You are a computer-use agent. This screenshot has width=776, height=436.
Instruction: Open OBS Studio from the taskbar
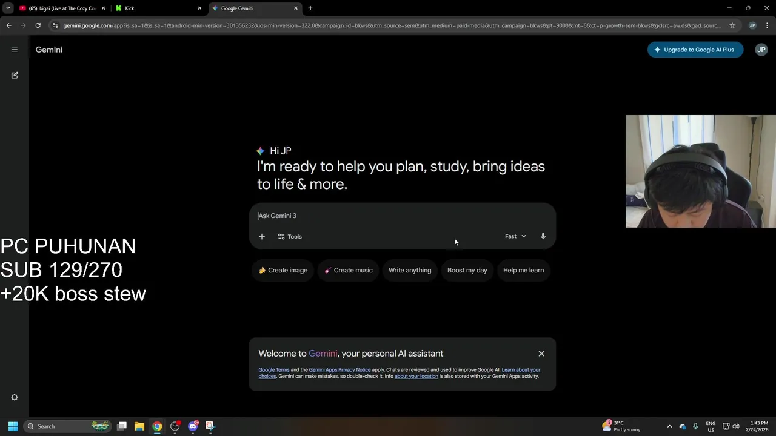point(175,426)
